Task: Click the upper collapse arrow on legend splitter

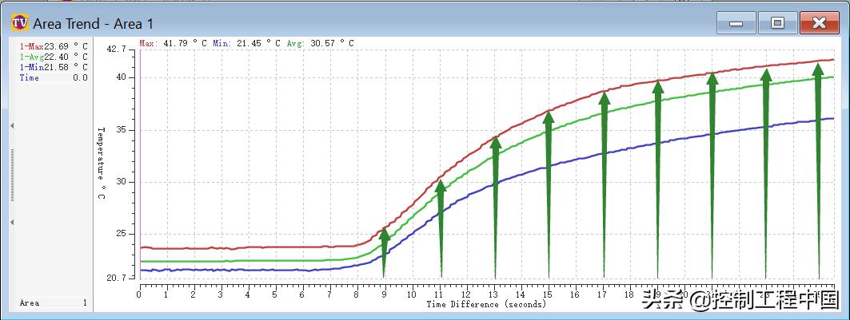Action: point(12,126)
